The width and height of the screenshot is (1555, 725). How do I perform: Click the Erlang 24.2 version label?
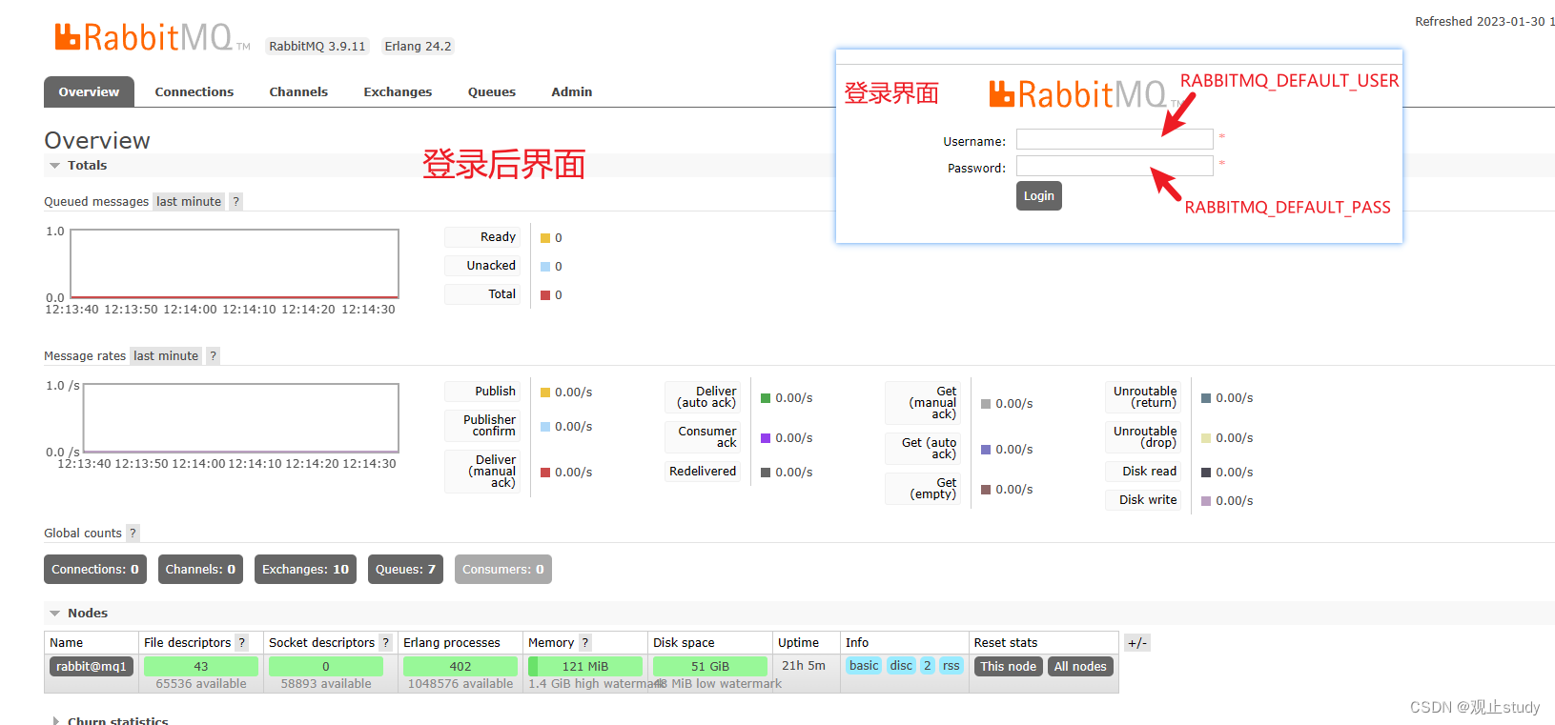418,46
